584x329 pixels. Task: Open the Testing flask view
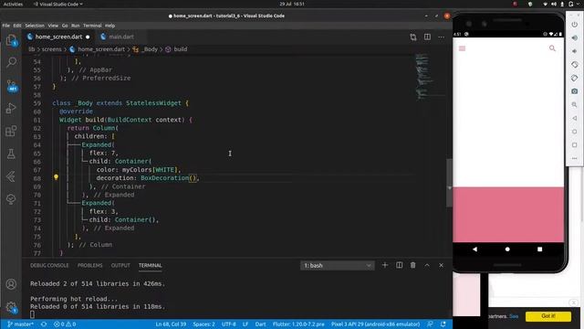11,154
